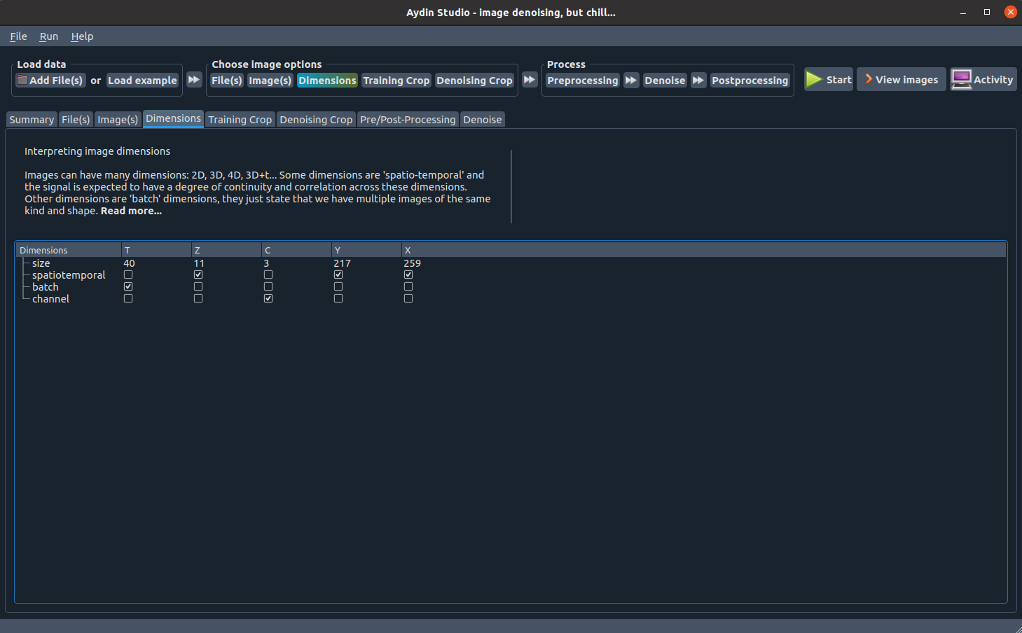The image size is (1022, 633).
Task: Select the spatiotemporal row
Action: (x=69, y=275)
